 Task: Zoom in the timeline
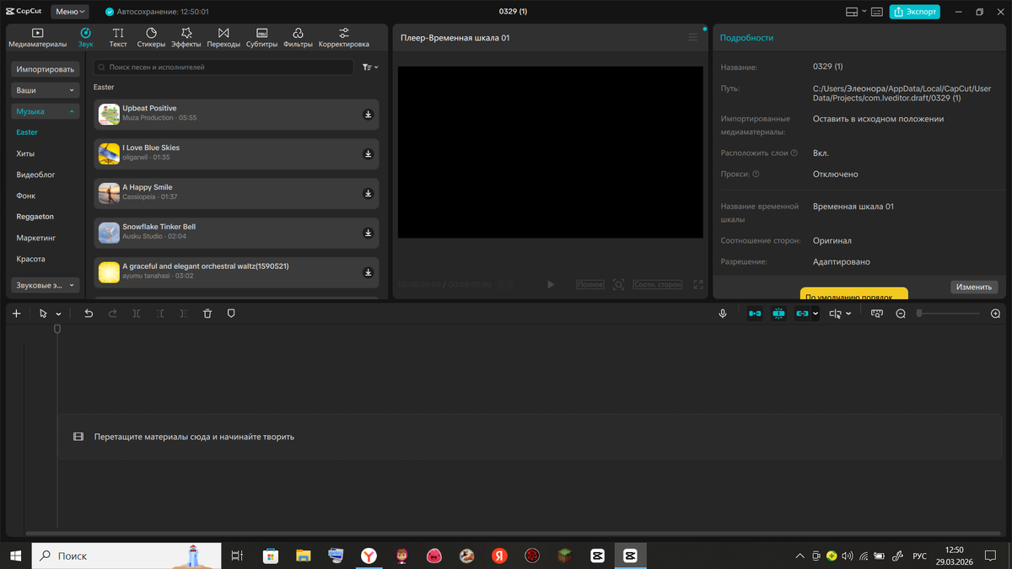(995, 314)
